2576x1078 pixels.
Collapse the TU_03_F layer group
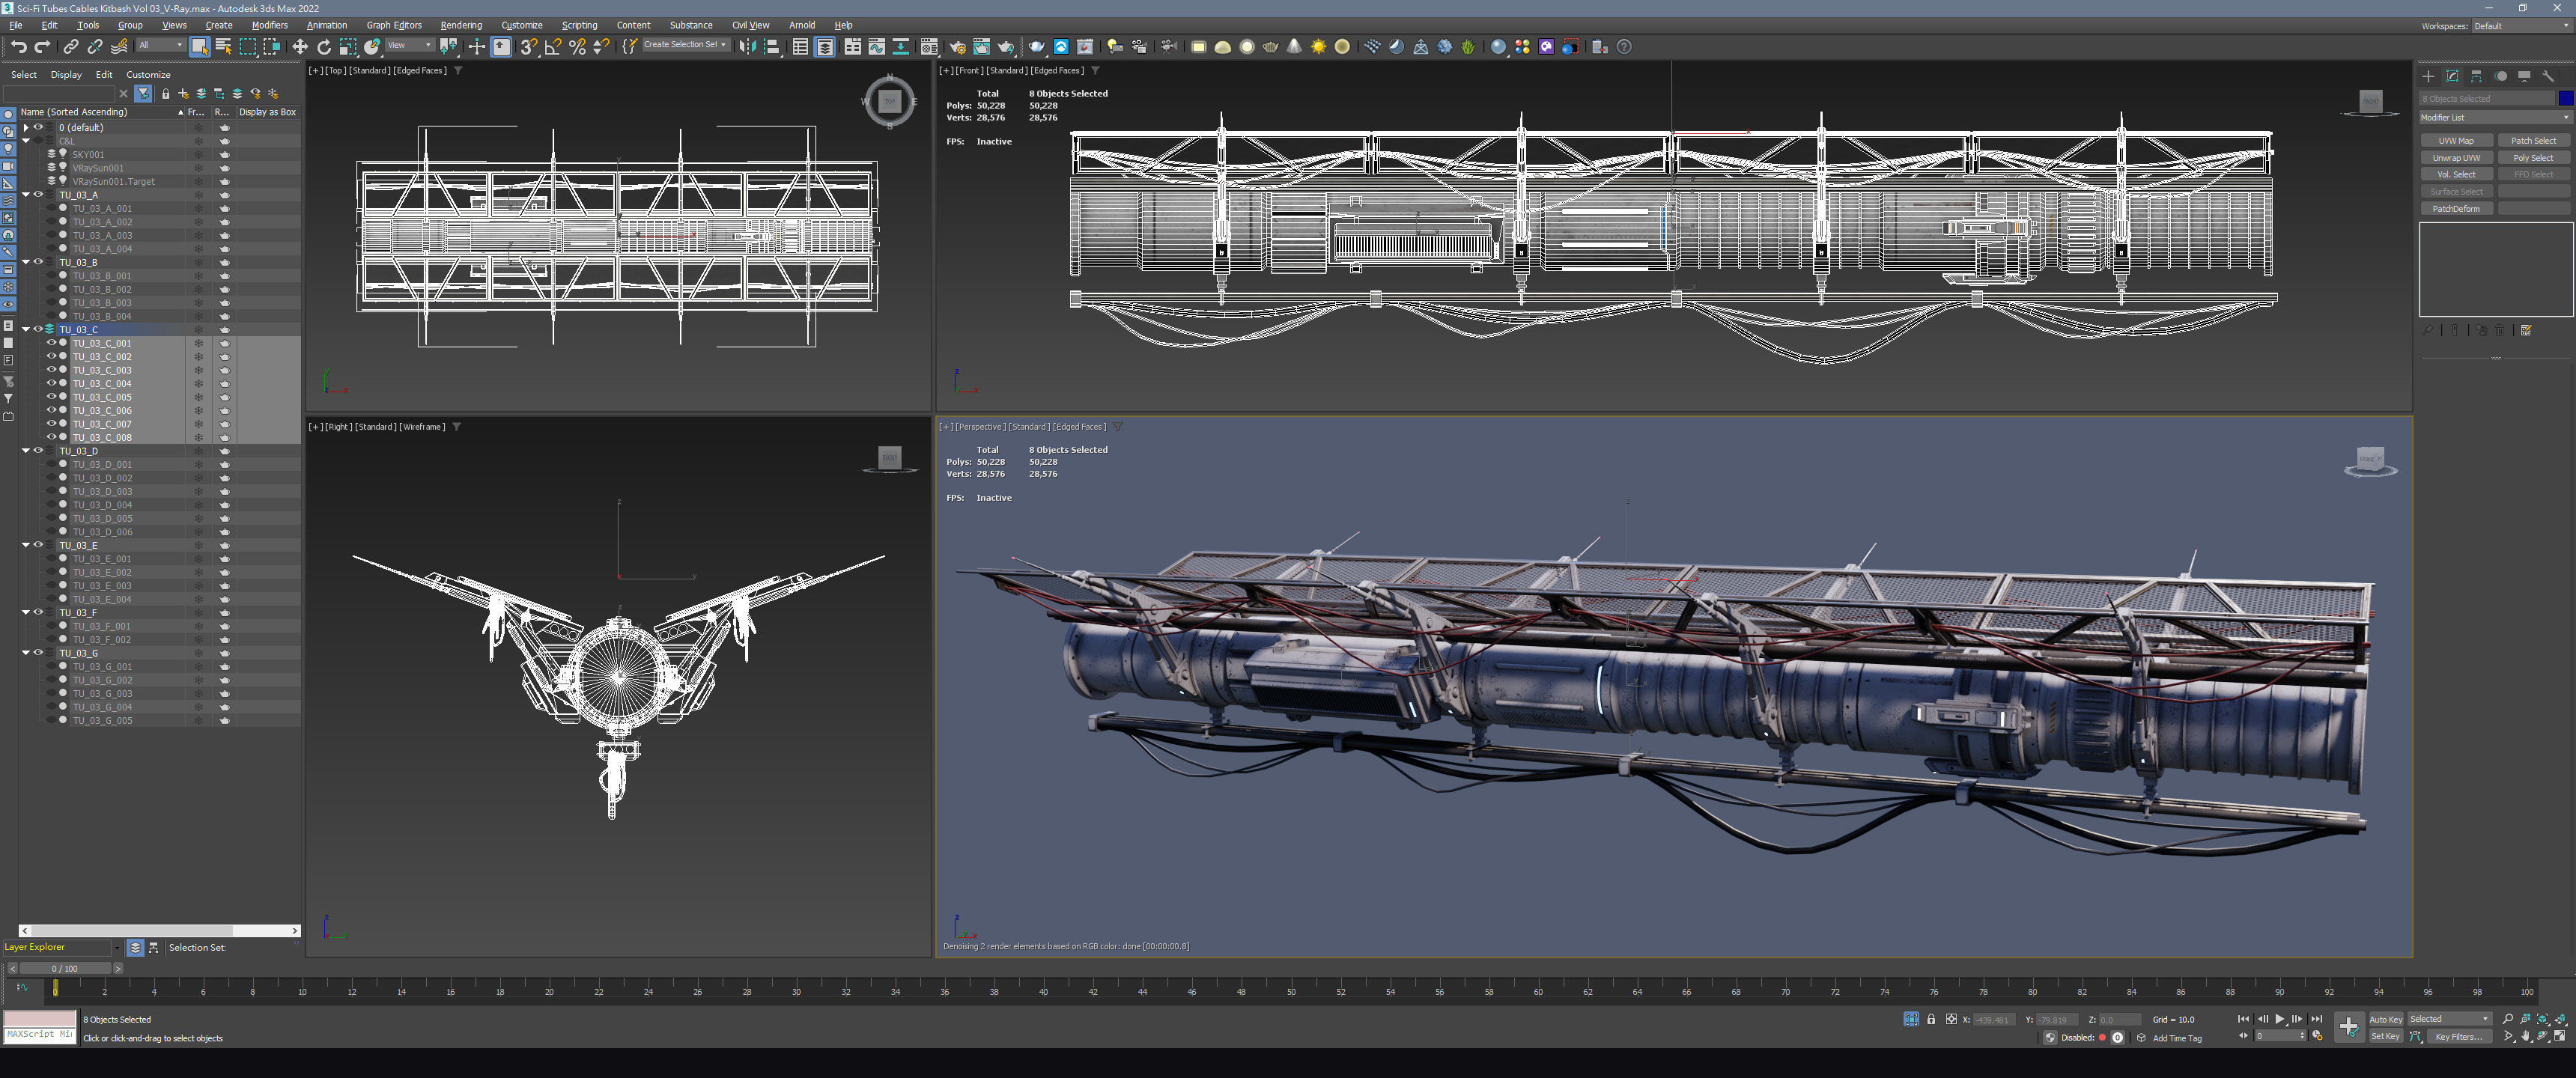25,612
